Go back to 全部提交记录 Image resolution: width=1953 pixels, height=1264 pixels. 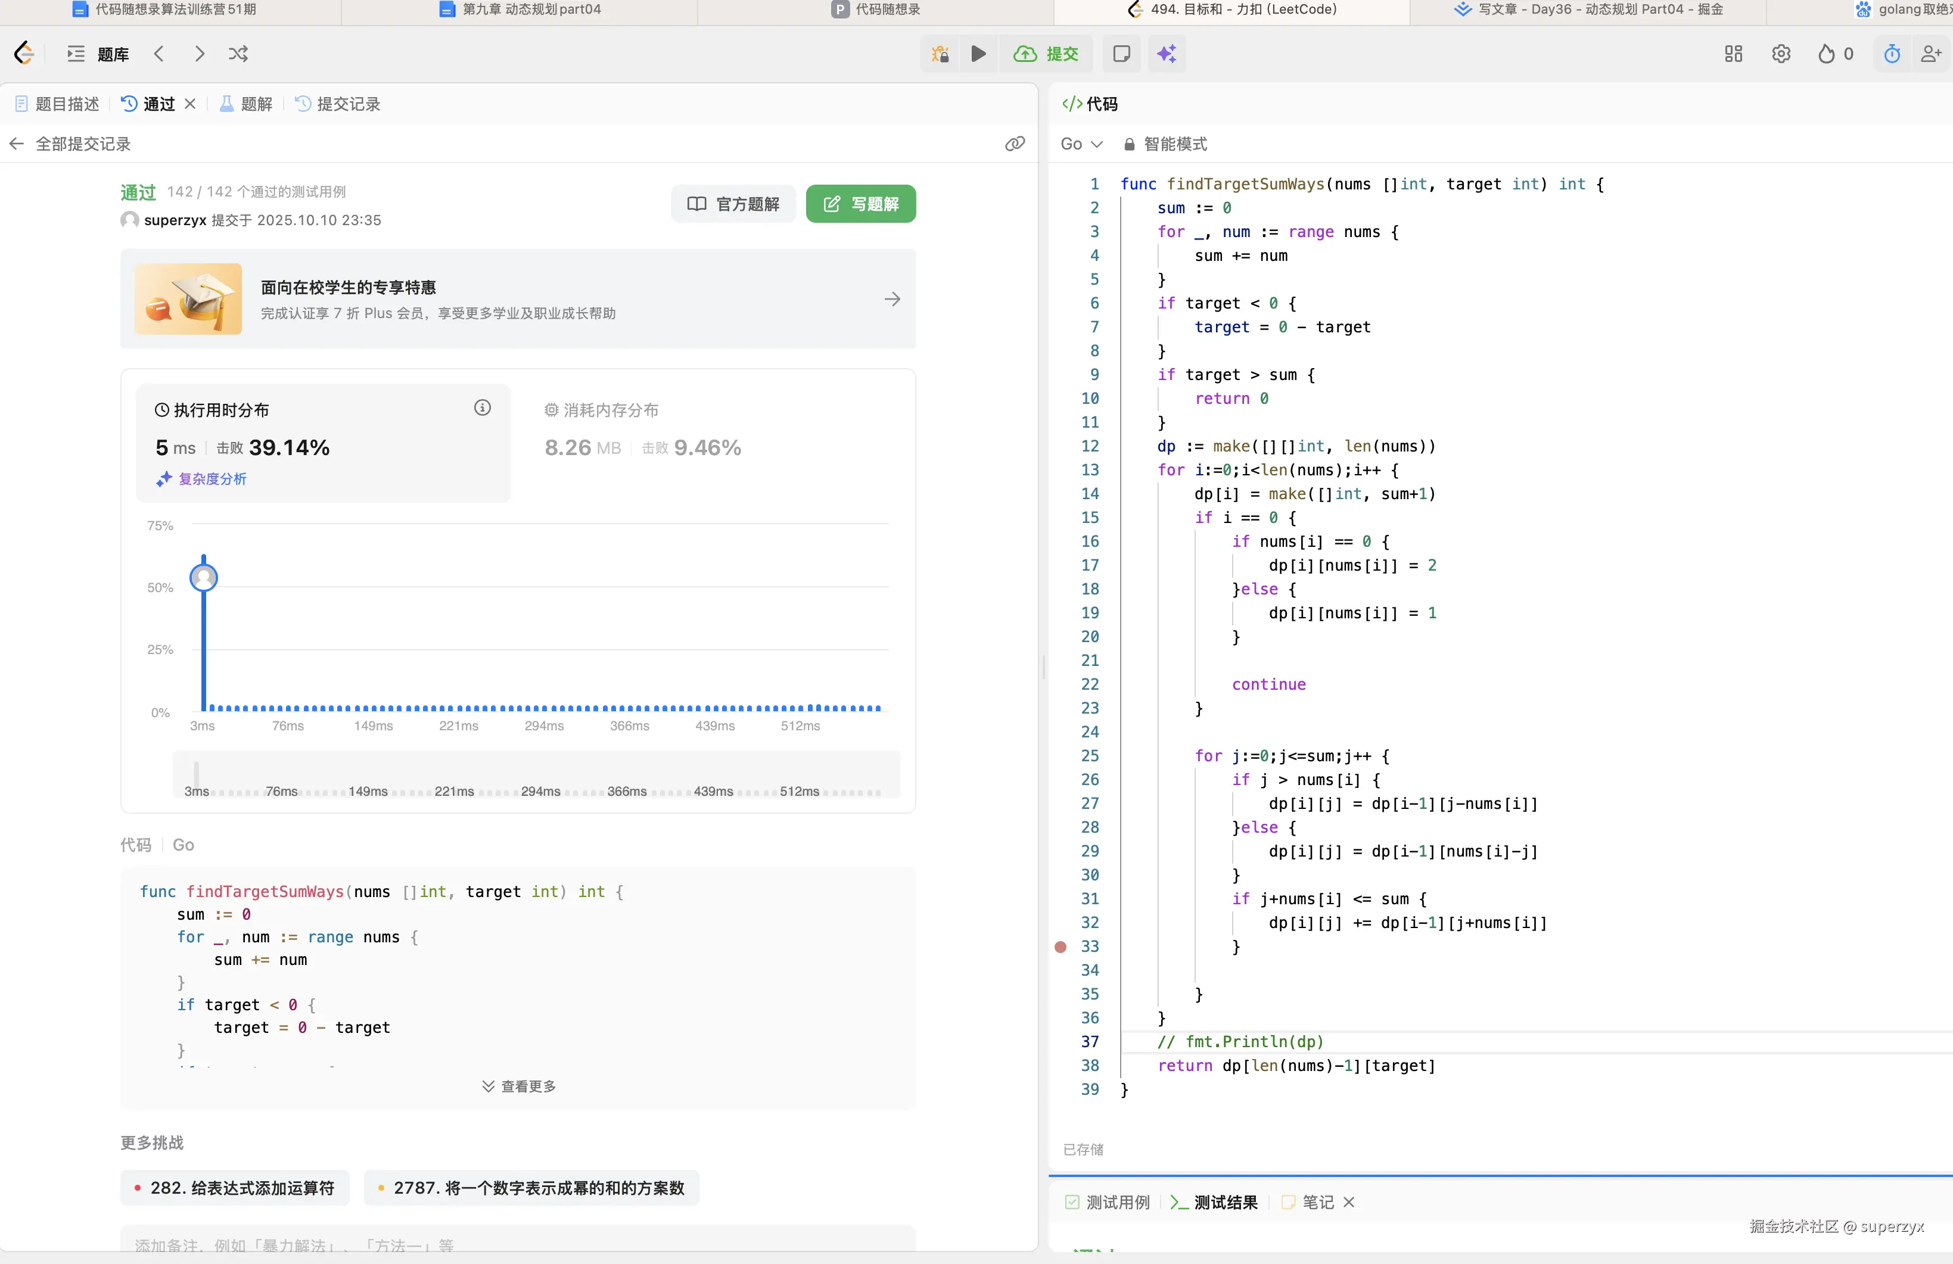(x=70, y=144)
